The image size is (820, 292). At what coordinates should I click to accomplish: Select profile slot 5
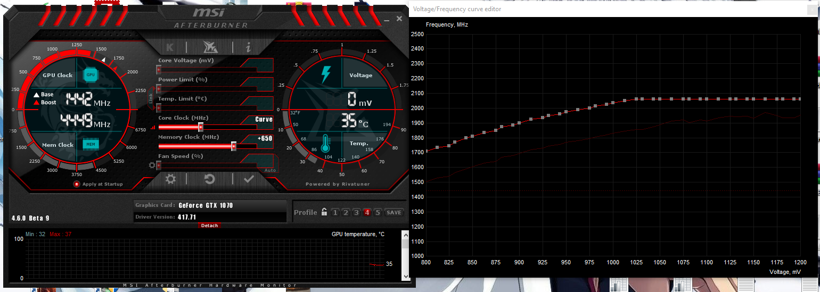pos(378,212)
